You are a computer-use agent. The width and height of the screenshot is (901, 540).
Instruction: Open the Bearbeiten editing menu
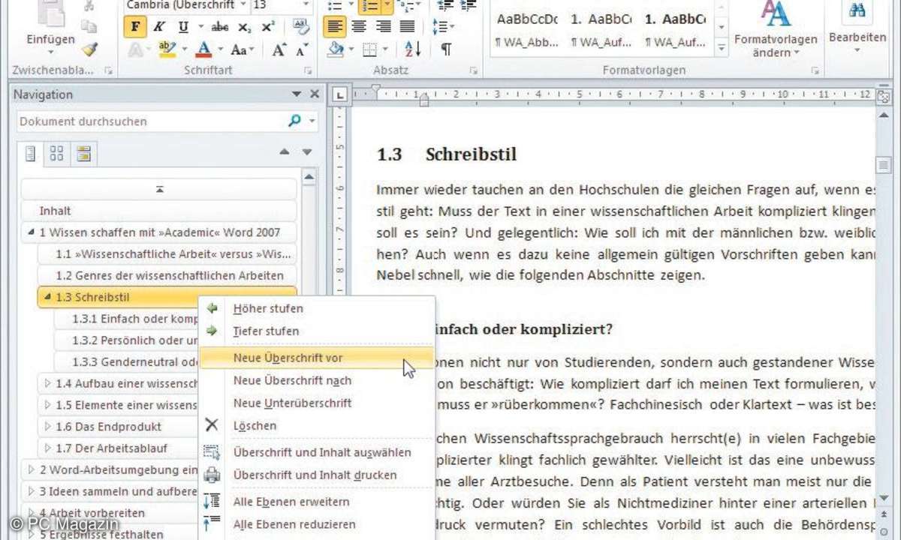(857, 28)
